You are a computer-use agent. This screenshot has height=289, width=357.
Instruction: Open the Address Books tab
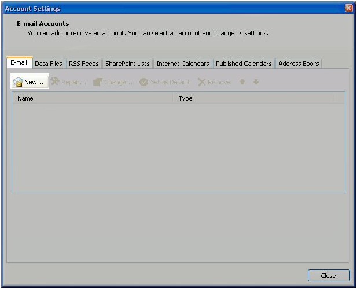[299, 64]
